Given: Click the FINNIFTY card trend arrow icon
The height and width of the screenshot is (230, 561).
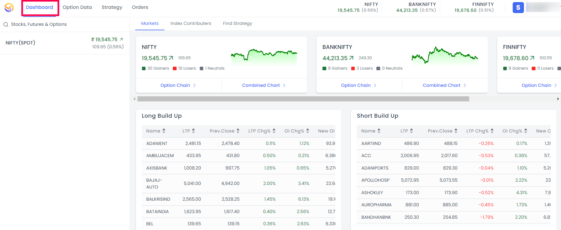Looking at the screenshot, I should 532,58.
